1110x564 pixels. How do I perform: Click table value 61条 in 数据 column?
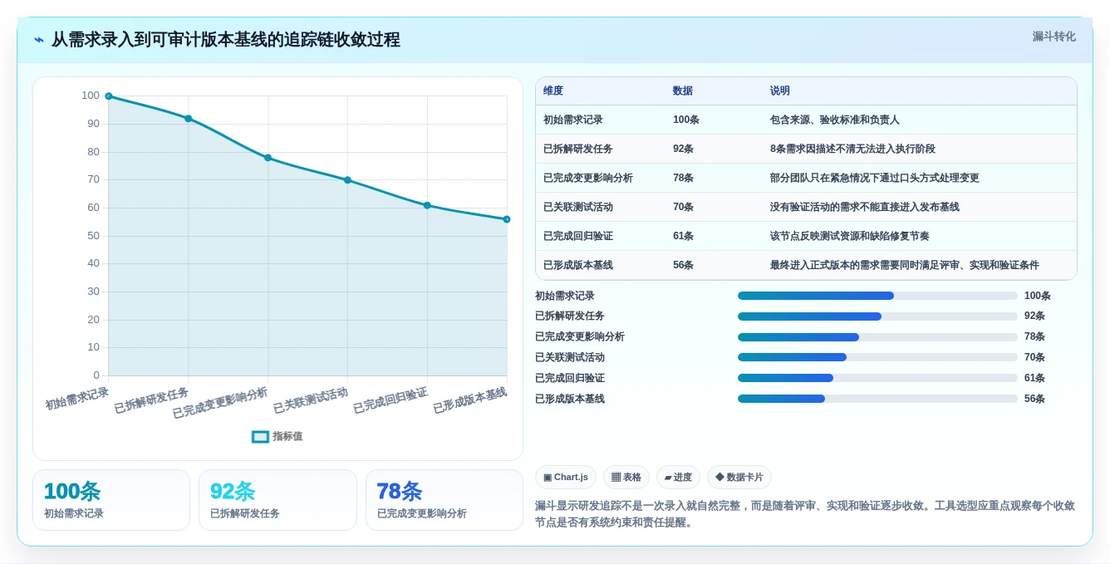point(683,236)
